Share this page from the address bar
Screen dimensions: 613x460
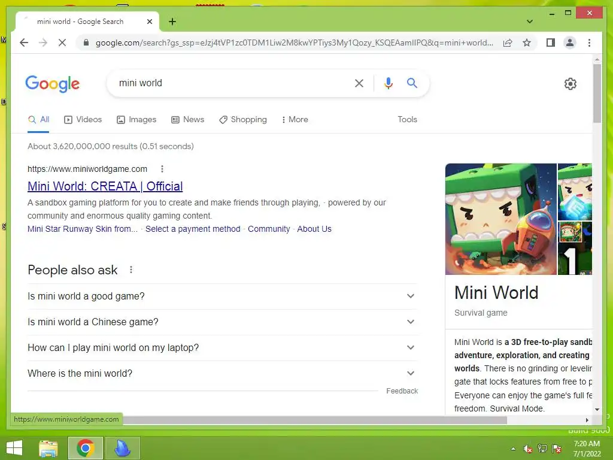coord(508,43)
